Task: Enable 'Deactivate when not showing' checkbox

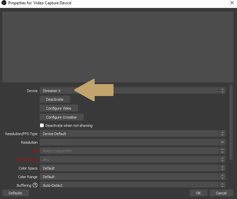Action: (x=42, y=125)
